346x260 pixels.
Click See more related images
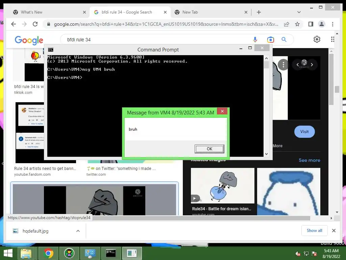[310, 160]
